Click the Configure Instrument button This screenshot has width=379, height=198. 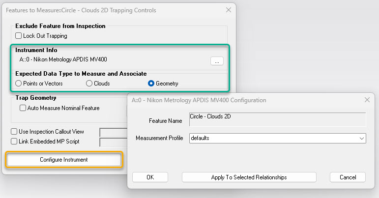coord(64,160)
